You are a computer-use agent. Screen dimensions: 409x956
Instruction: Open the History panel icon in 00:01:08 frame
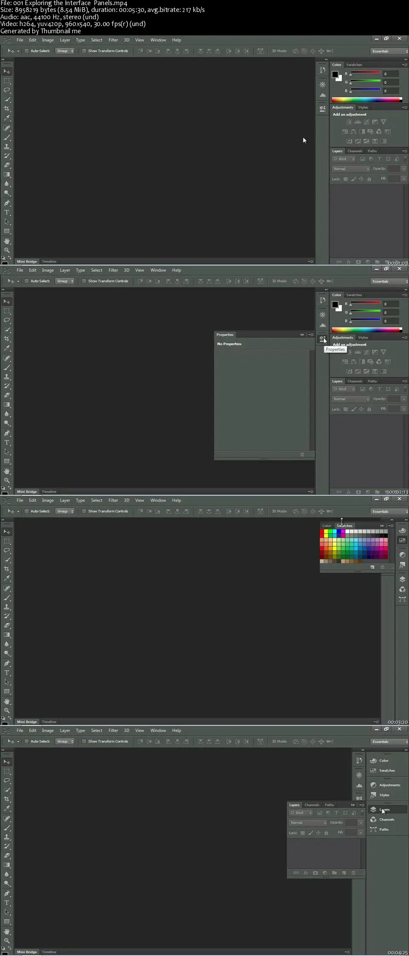(323, 70)
